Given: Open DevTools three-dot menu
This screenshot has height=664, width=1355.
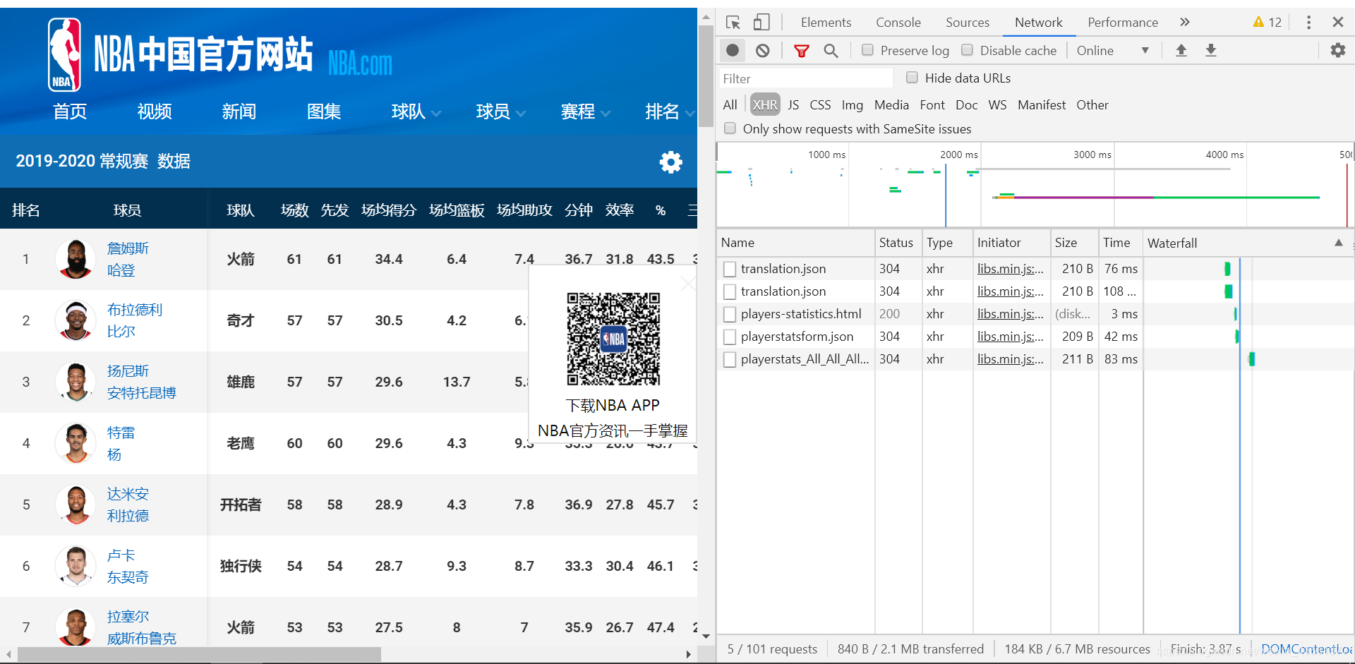Looking at the screenshot, I should click(x=1308, y=23).
